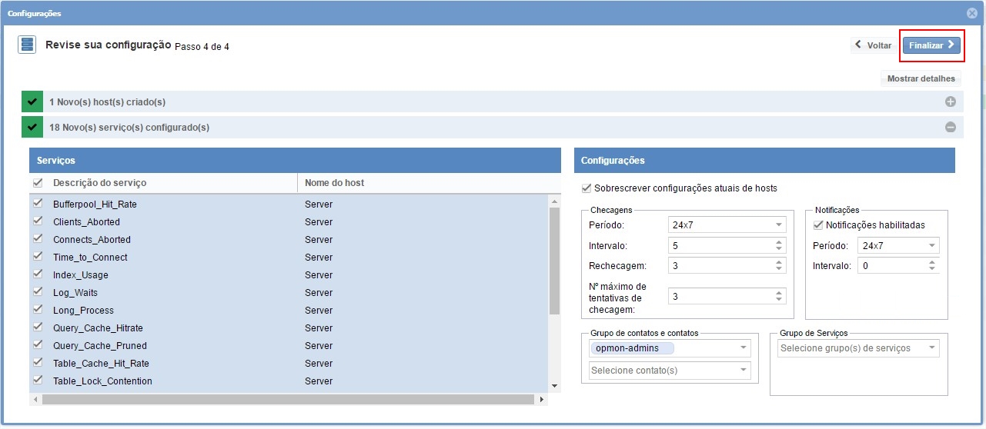986x429 pixels.
Task: Go back with the Voltar button
Action: point(872,45)
